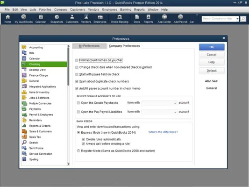Check Change check date when printed
The height and width of the screenshot is (187, 249).
(x=77, y=67)
